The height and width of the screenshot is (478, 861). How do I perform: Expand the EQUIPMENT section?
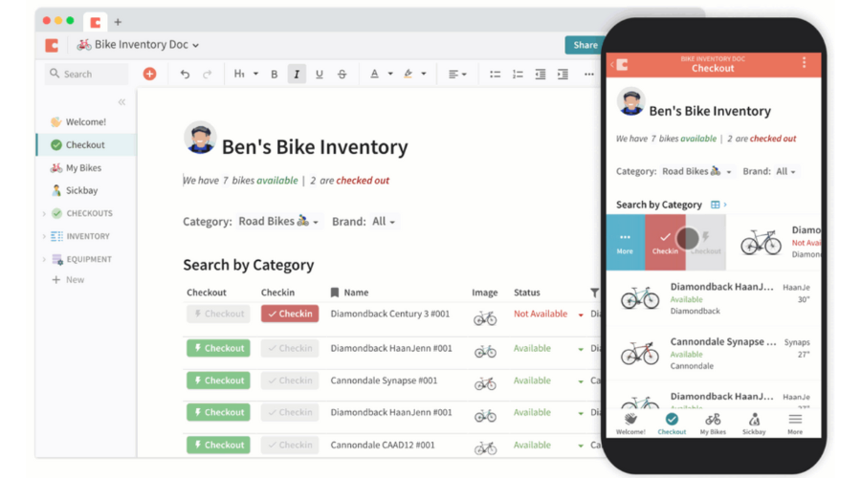(44, 259)
